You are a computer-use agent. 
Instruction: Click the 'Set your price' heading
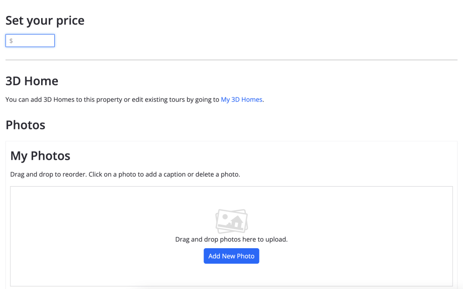click(45, 20)
